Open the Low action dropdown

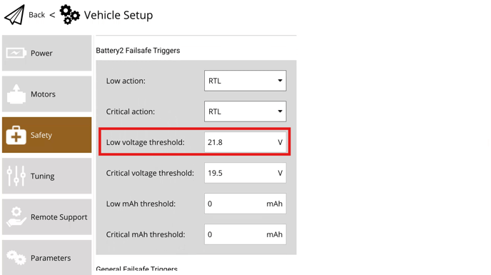click(x=246, y=81)
